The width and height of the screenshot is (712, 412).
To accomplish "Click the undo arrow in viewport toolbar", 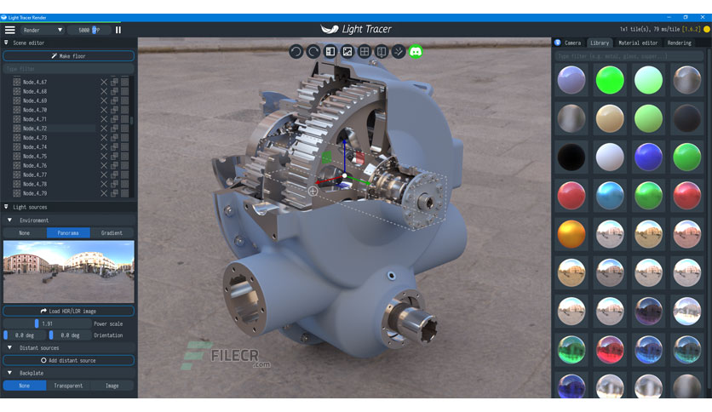I will coord(296,51).
